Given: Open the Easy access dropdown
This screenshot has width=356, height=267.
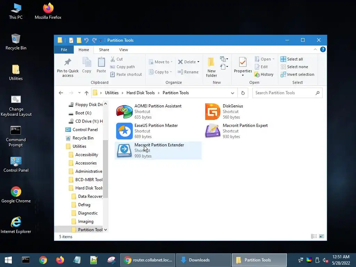Looking at the screenshot, I should (x=224, y=66).
